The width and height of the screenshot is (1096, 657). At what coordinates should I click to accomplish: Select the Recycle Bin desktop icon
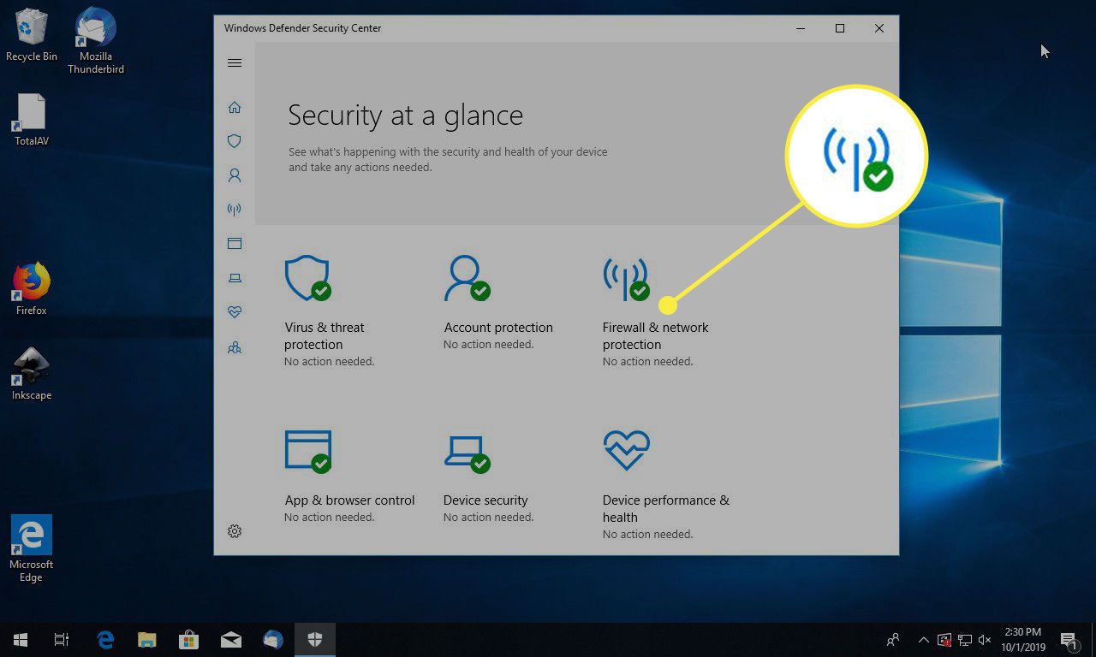32,35
